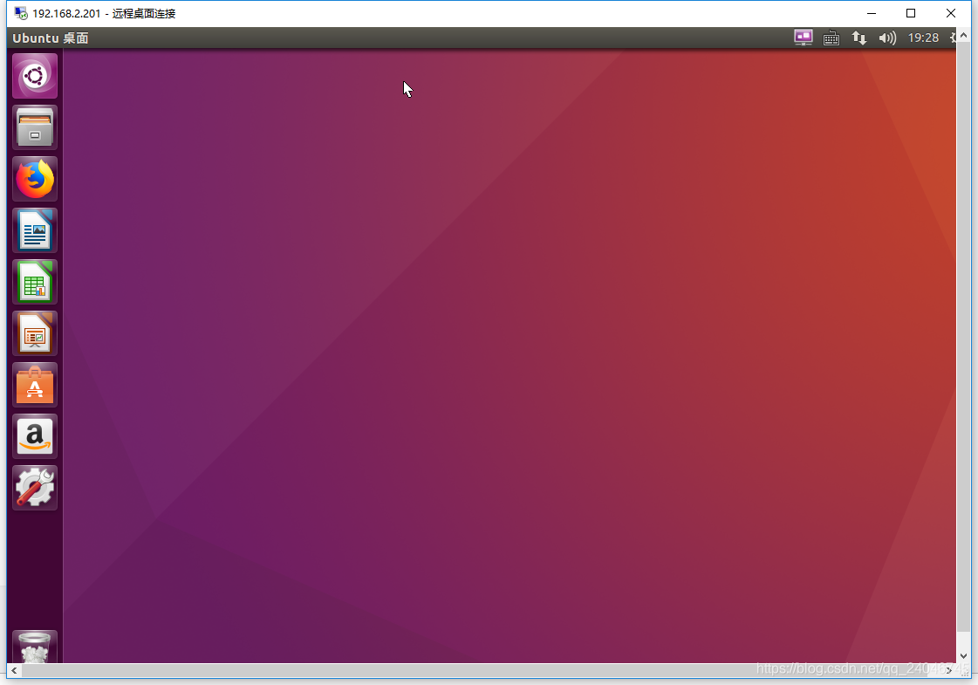Open the sound volume indicator
This screenshot has width=978, height=685.
click(x=887, y=38)
